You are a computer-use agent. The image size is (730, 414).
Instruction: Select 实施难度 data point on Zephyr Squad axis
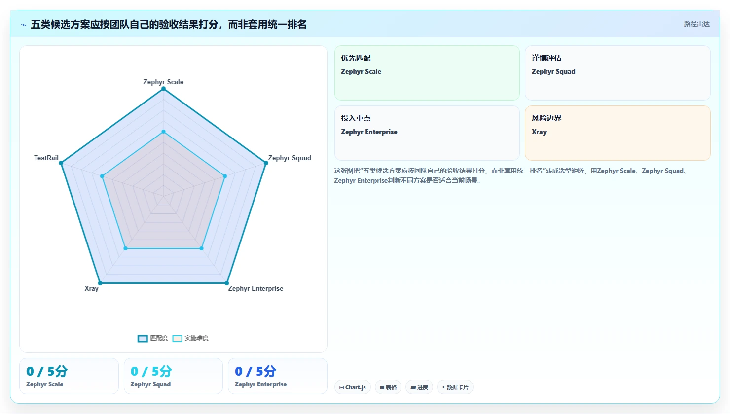click(x=225, y=176)
